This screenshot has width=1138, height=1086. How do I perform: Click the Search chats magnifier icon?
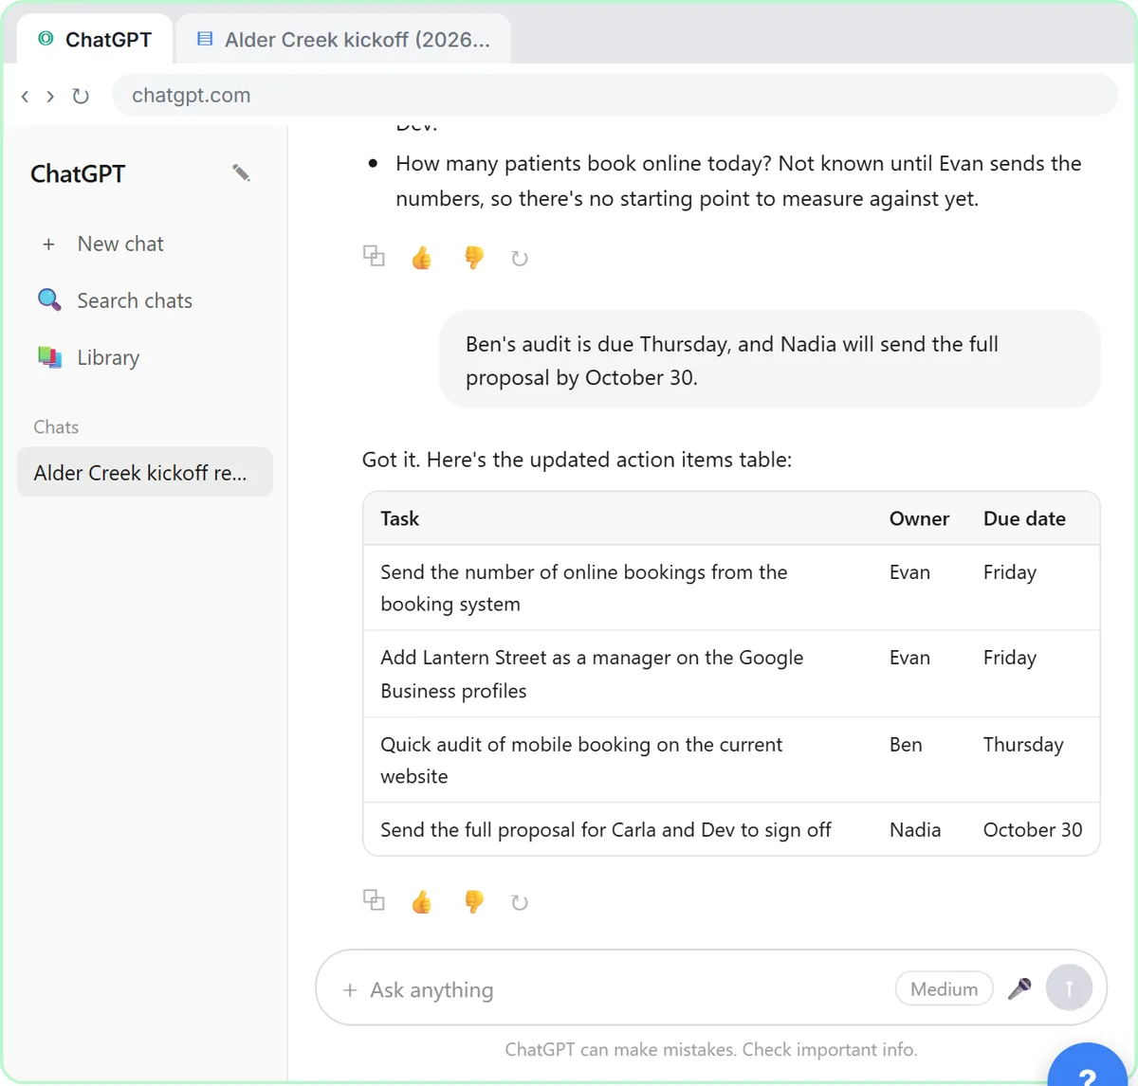[x=49, y=300]
